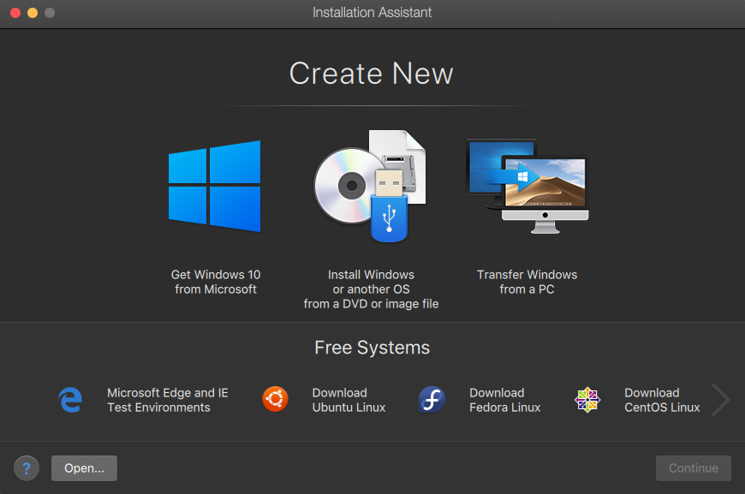Choose 'Download CentOS Linux' text
This screenshot has height=494, width=745.
(662, 400)
